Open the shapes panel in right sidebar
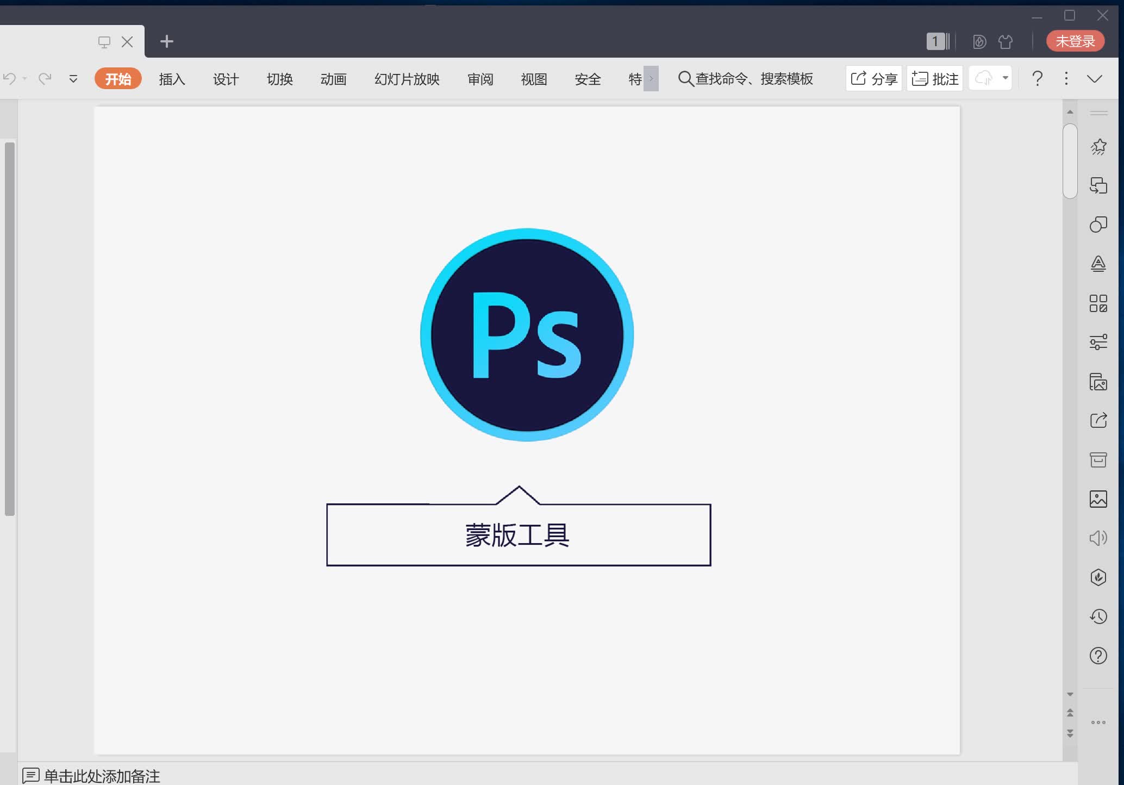The image size is (1124, 785). [1098, 225]
